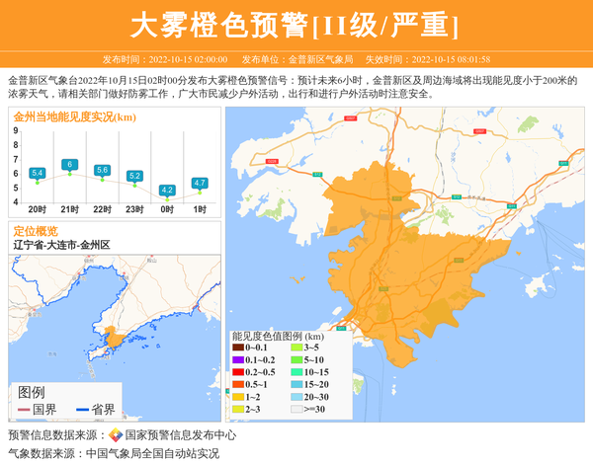The image size is (593, 465).
Task: Click the 6 visibility marker at 21时
Action: pyautogui.click(x=69, y=164)
